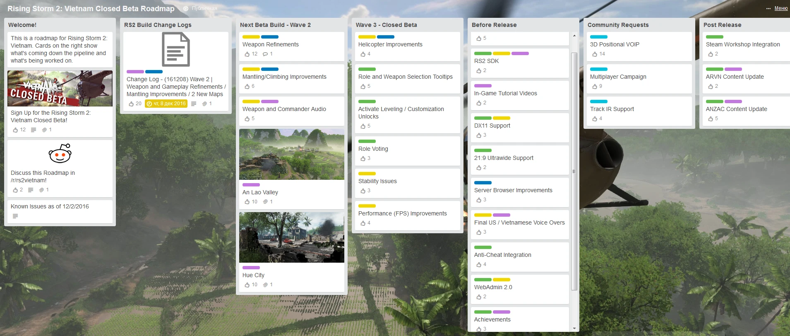Open the Achievements card

[520, 319]
